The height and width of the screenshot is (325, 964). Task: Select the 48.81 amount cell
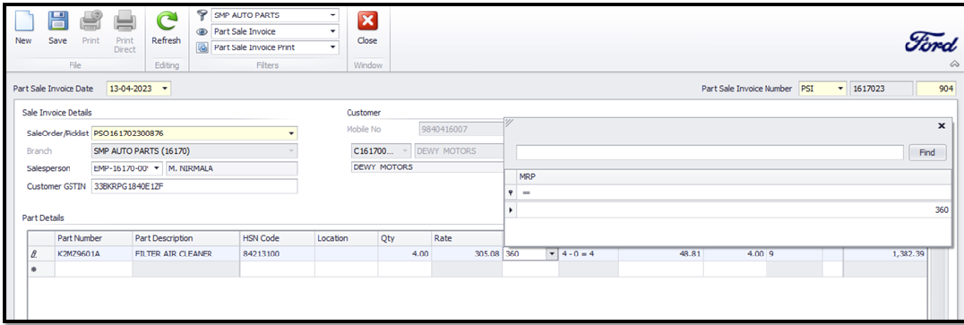coord(661,253)
